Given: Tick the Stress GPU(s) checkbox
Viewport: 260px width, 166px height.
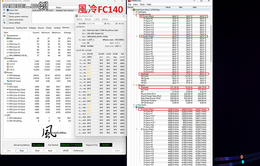Looking at the screenshot, I should [8, 23].
